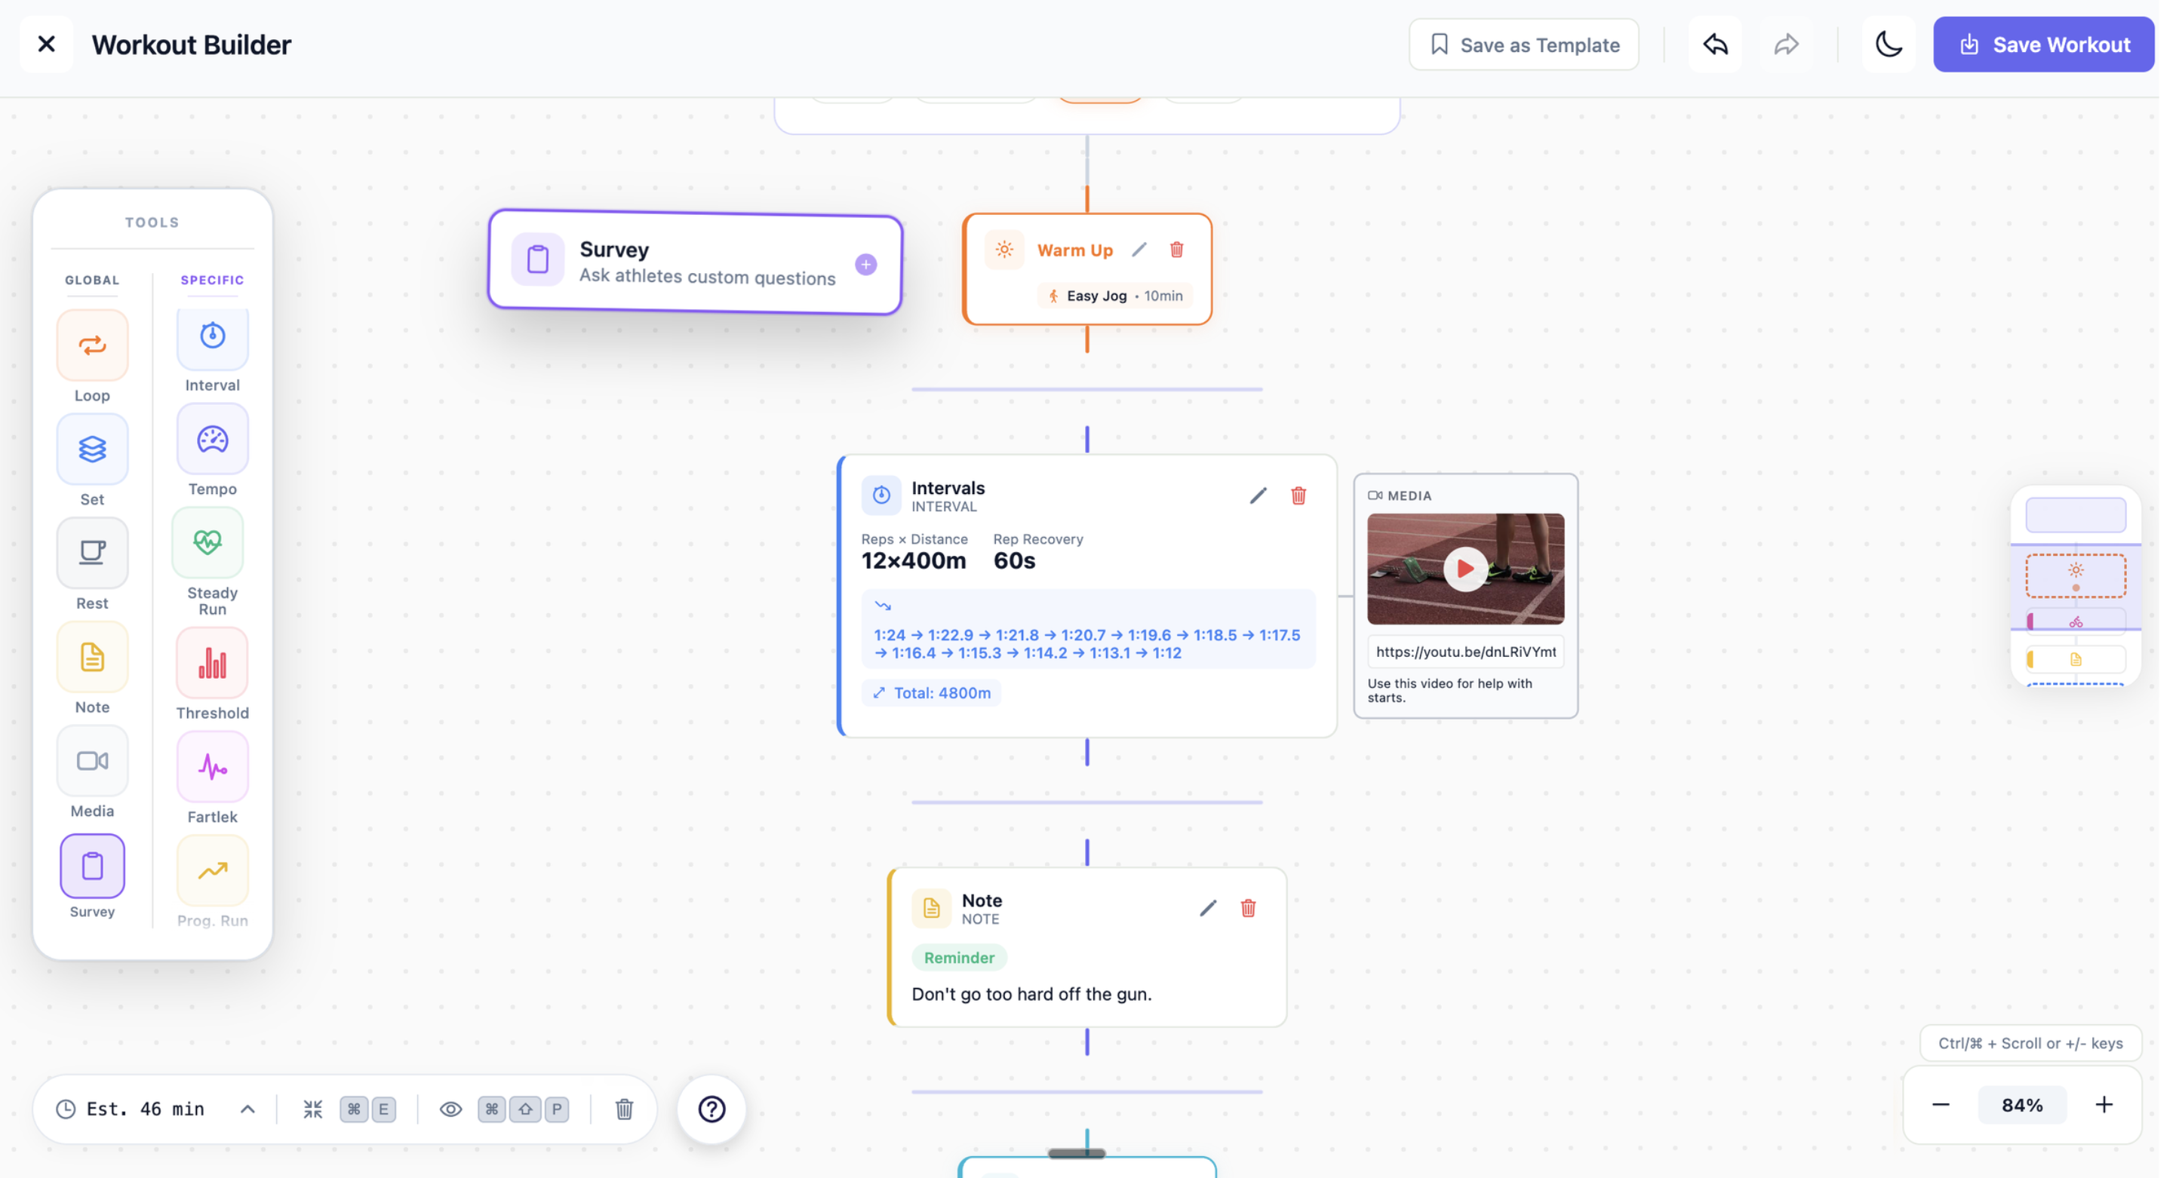Select the Media tool
The image size is (2182, 1178).
[x=91, y=759]
